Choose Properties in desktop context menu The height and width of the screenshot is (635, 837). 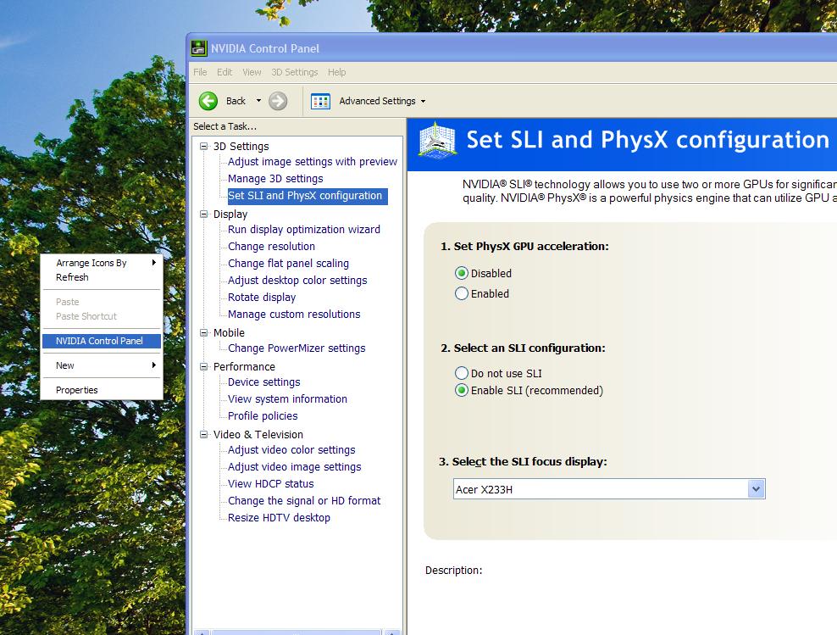point(102,390)
